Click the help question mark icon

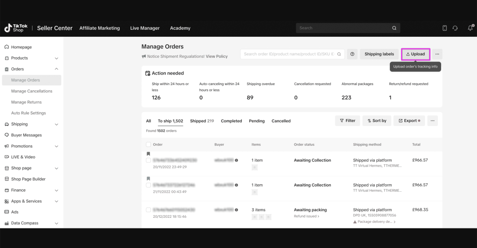click(x=352, y=54)
